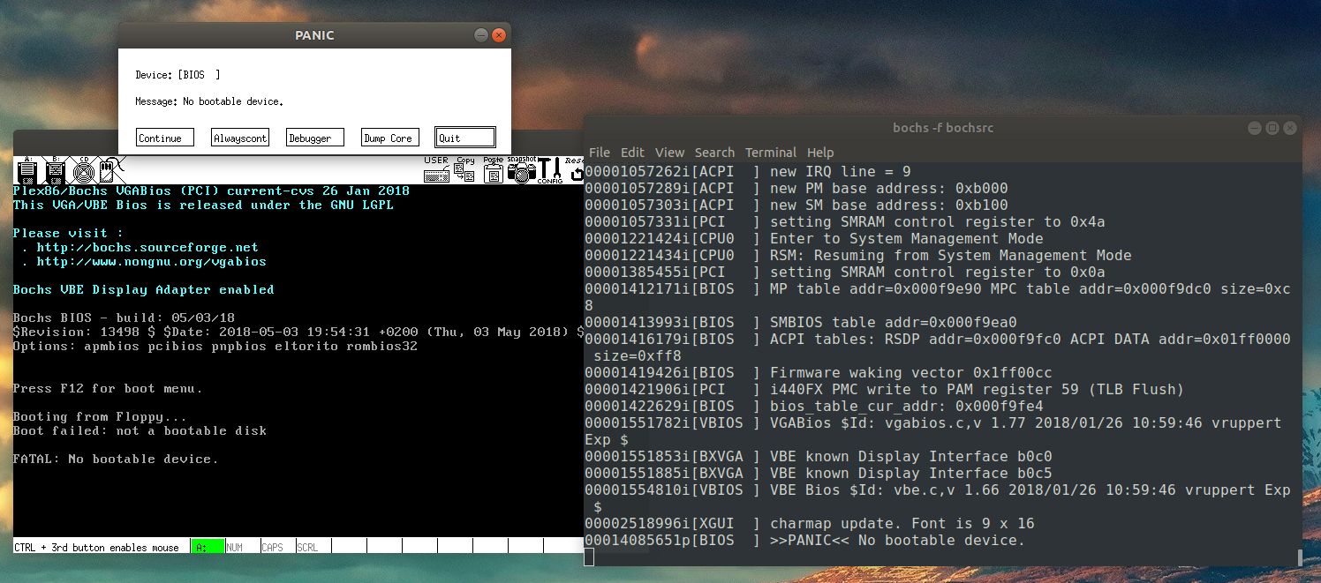Click Quit in the PANIC dialog
The height and width of the screenshot is (583, 1321).
click(465, 138)
